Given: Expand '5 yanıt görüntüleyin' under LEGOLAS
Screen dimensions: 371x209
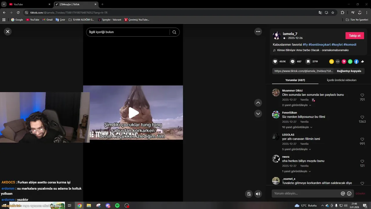Looking at the screenshot, I should coord(297,149).
